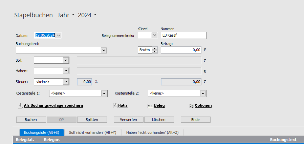Click the Ende button
The image size is (304, 144).
195,120
